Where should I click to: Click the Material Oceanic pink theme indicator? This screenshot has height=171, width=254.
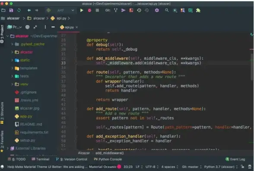[x=119, y=167]
